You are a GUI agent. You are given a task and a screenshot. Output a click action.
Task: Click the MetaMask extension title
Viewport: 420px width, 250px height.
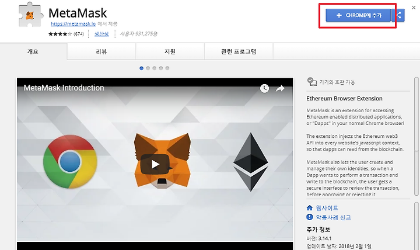coord(78,13)
